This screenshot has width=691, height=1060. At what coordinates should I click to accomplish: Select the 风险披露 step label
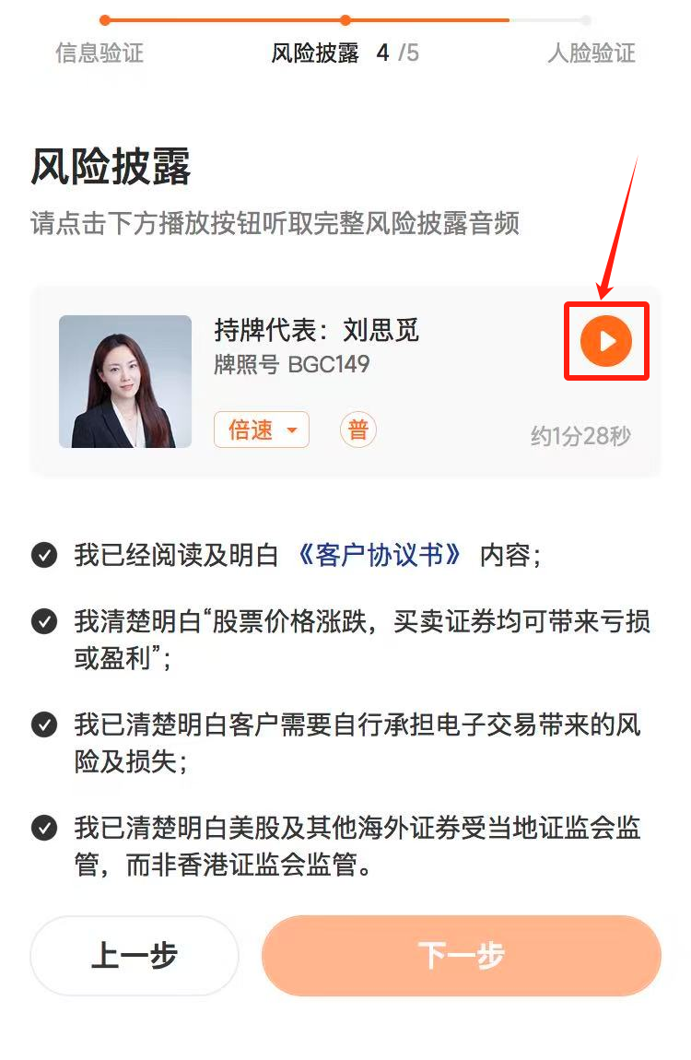[x=315, y=53]
